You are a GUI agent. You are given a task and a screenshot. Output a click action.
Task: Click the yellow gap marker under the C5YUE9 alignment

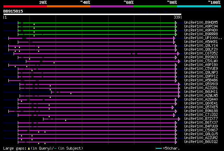point(32,70)
